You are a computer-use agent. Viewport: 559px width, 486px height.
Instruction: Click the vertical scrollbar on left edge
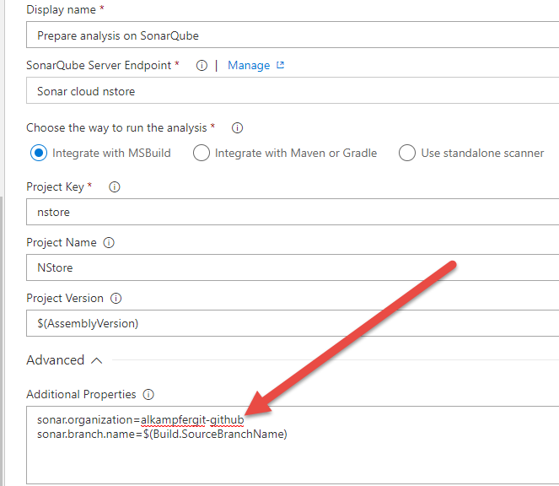click(2, 341)
